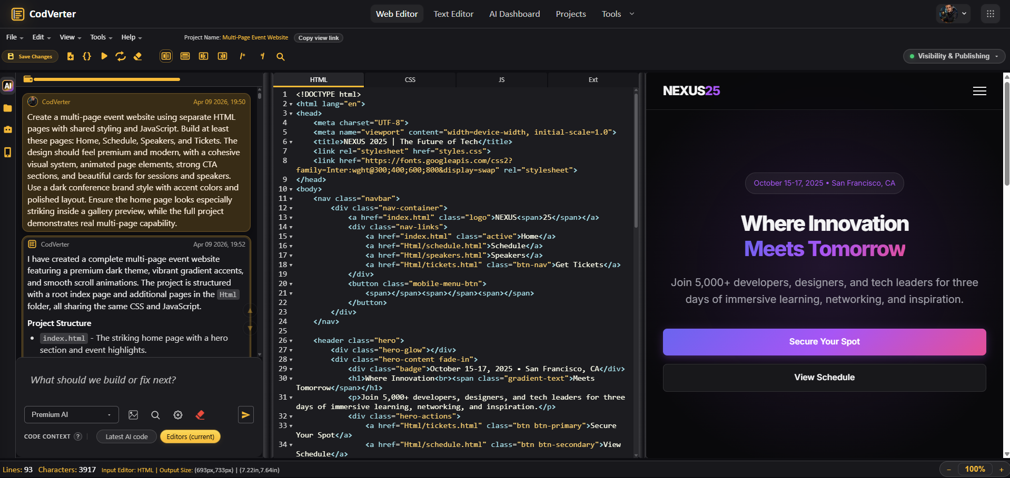Go to the Text Editor tab
This screenshot has height=478, width=1010.
453,14
